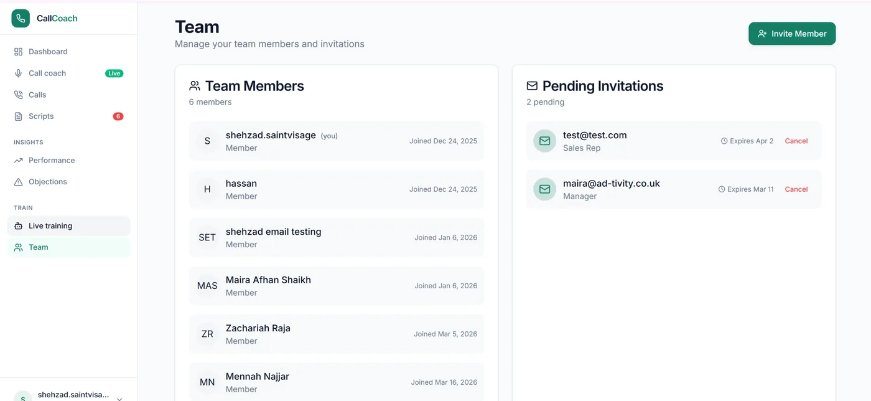Click the ZR avatar for Zachariah Raja

pos(207,334)
